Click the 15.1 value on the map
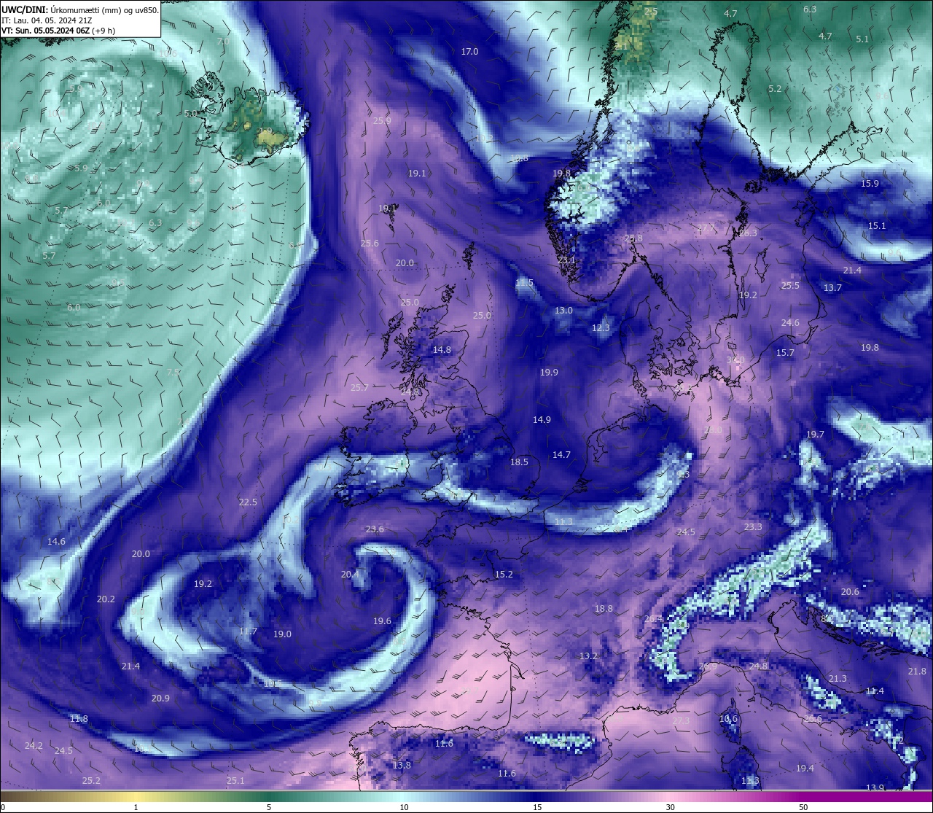The width and height of the screenshot is (933, 813). (877, 226)
